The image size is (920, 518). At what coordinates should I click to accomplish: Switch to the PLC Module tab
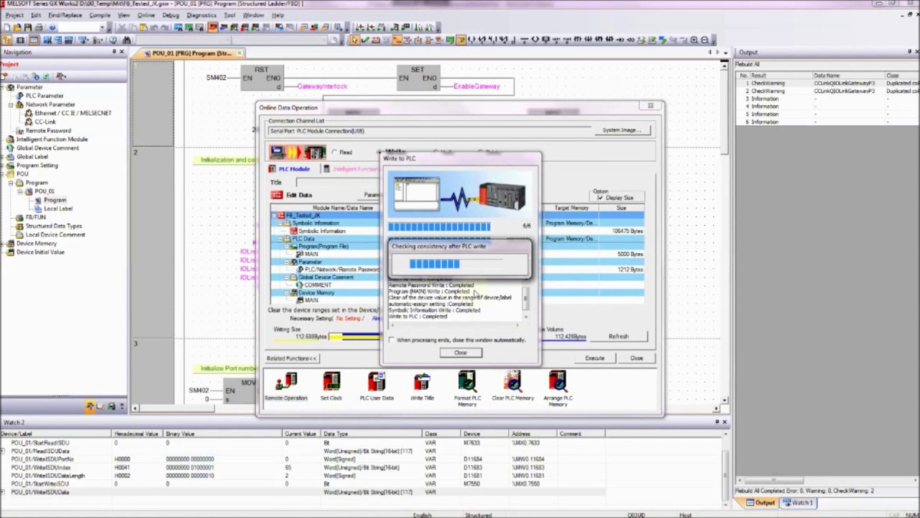290,169
